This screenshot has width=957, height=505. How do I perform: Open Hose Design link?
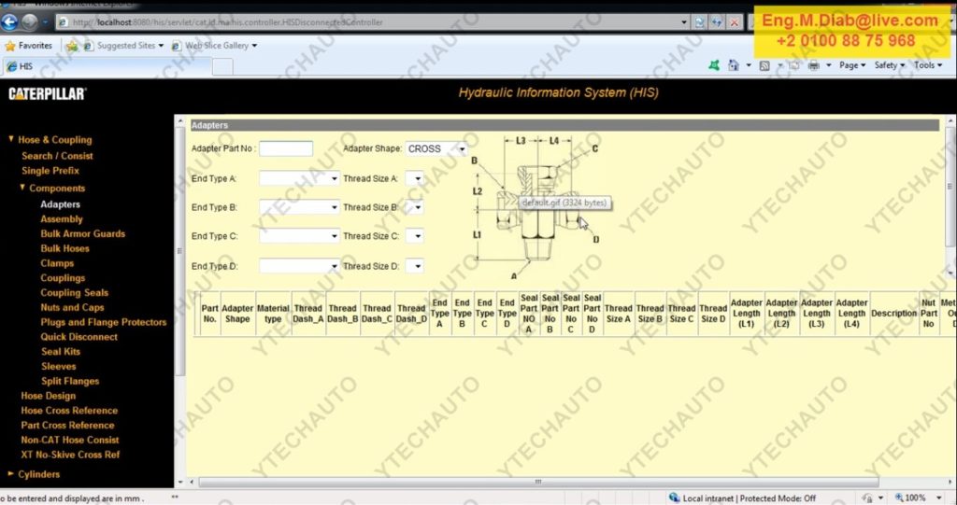49,396
